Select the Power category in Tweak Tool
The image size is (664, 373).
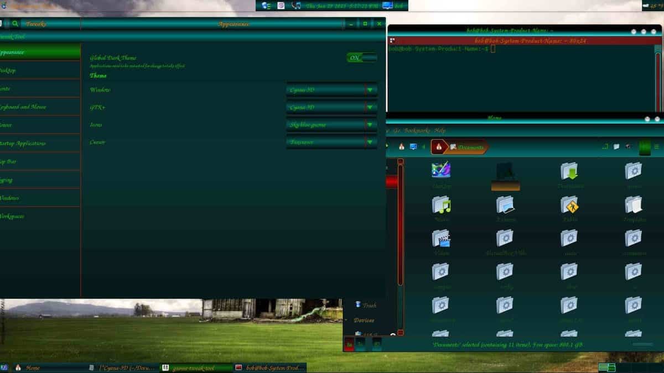pyautogui.click(x=40, y=125)
